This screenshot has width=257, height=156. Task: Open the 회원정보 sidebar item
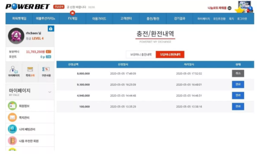[x=30, y=106]
